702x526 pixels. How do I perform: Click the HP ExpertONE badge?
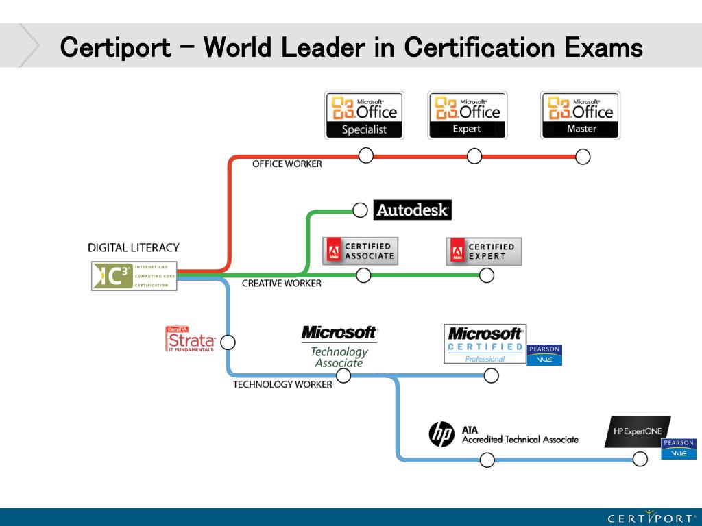638,431
